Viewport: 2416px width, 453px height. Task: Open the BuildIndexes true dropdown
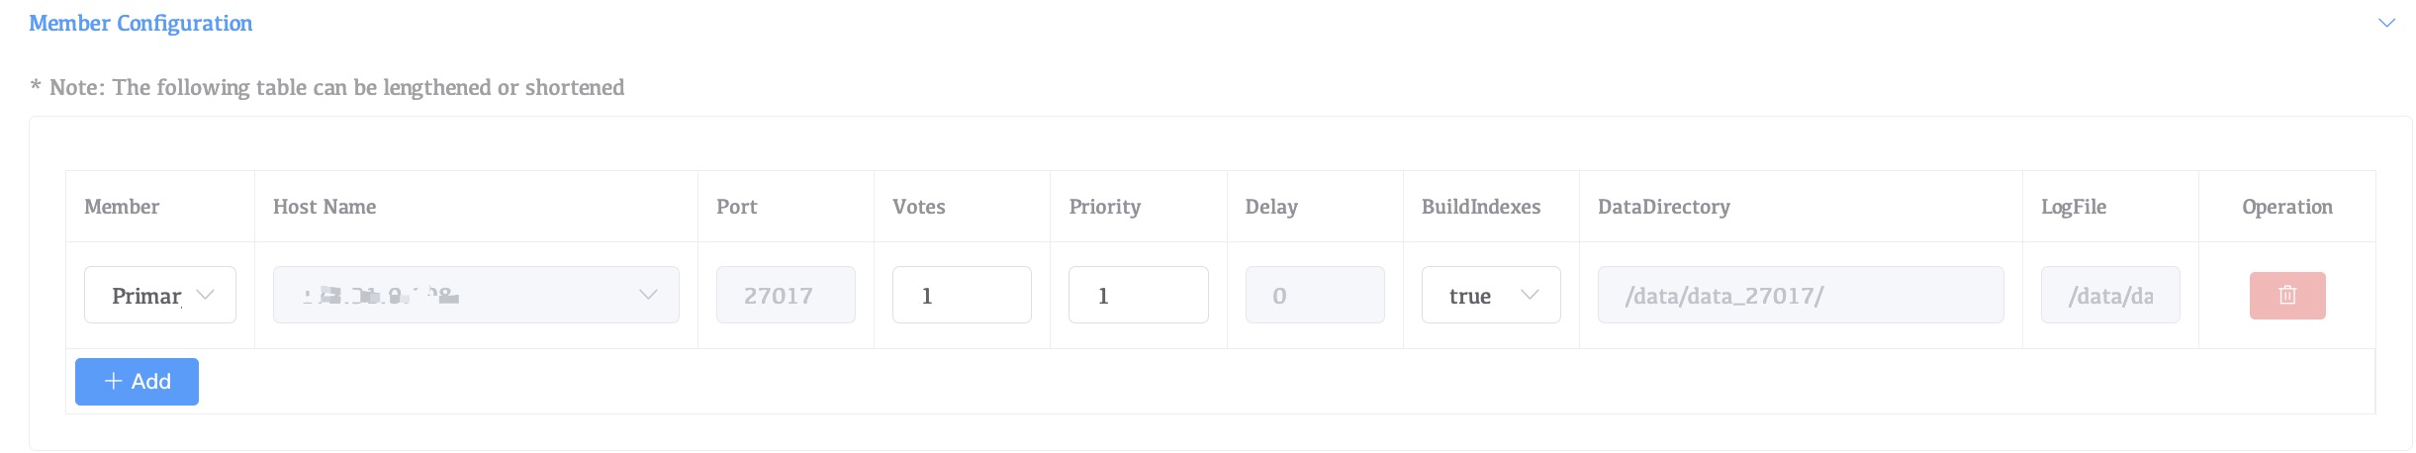1490,295
